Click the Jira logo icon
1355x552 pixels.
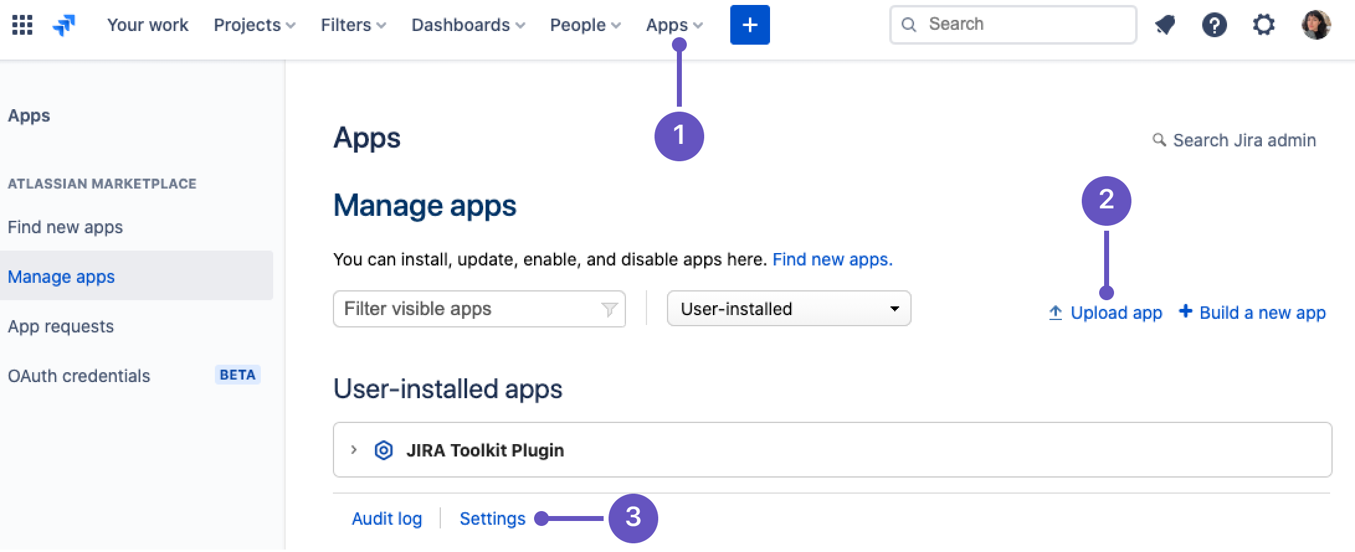coord(64,25)
